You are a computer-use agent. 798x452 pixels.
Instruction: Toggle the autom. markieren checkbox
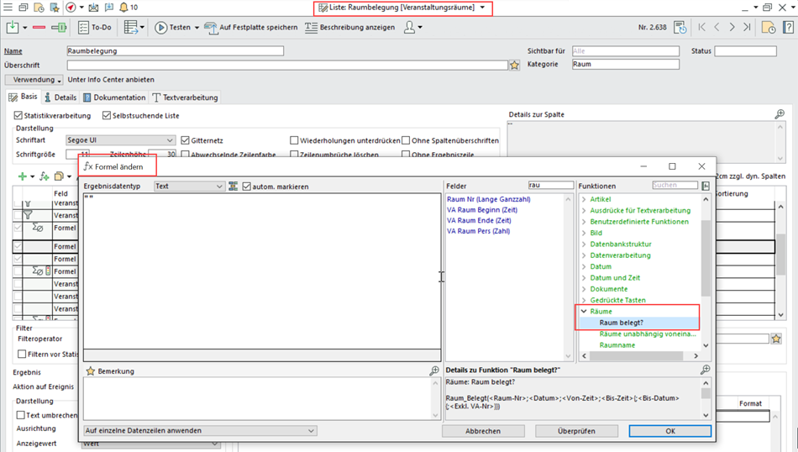point(247,187)
